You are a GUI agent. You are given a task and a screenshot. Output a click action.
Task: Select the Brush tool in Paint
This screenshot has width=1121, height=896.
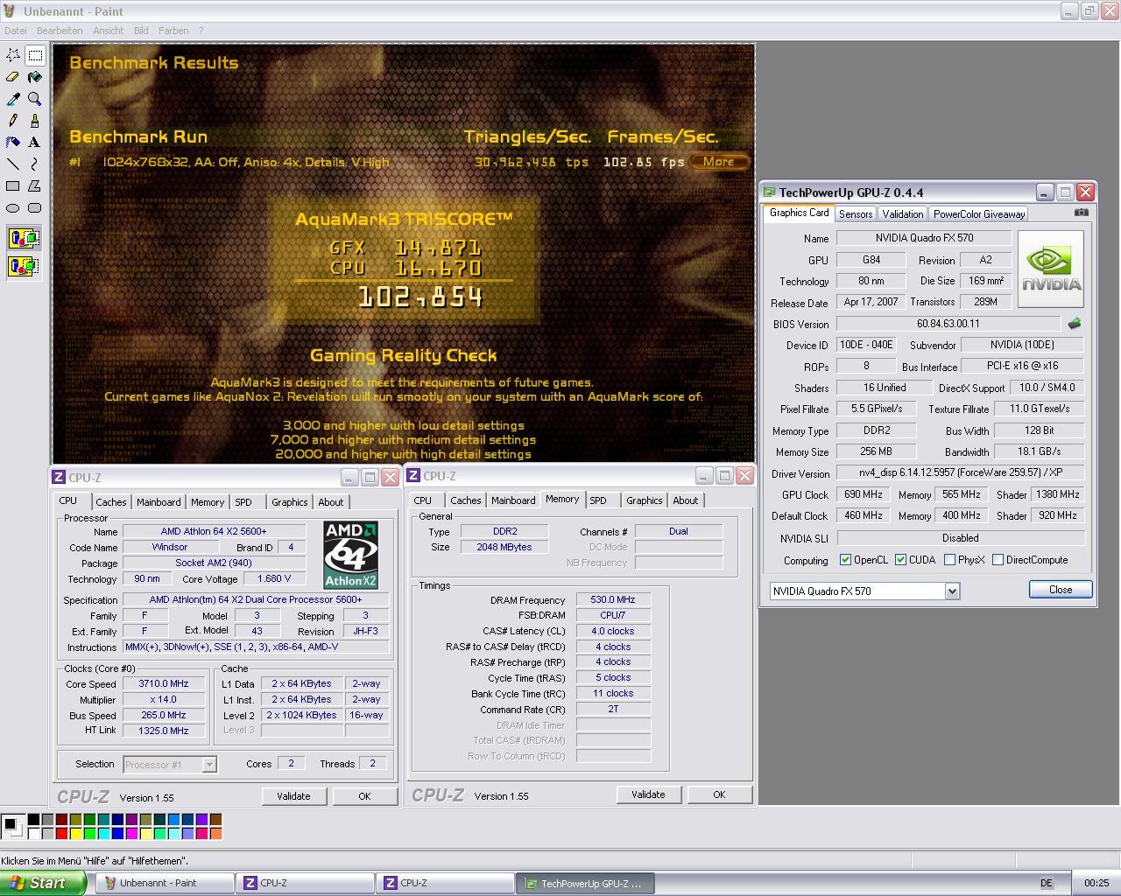pos(35,121)
